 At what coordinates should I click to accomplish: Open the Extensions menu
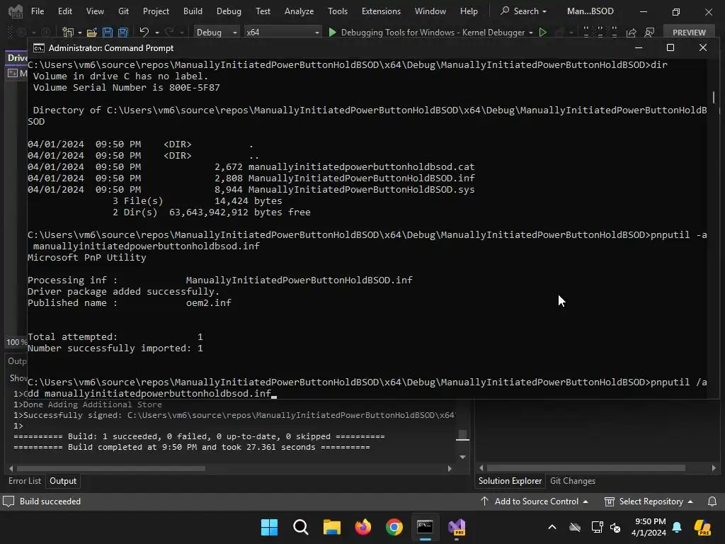coord(381,11)
